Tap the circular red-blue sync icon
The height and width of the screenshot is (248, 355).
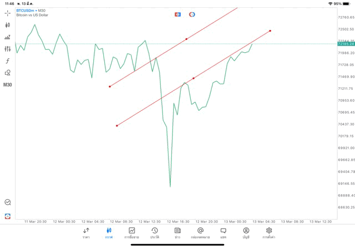point(192,14)
